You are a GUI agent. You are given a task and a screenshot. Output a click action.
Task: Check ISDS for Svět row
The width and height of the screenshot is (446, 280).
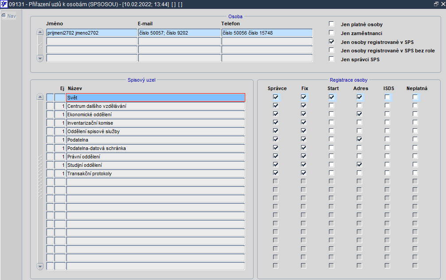[x=387, y=97]
